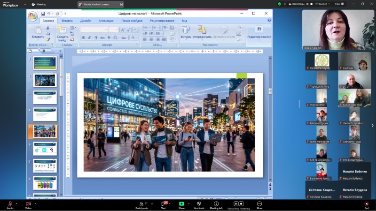The height and width of the screenshot is (211, 376).
Task: Switch to the Вставка ribbon tab
Action: 67,21
